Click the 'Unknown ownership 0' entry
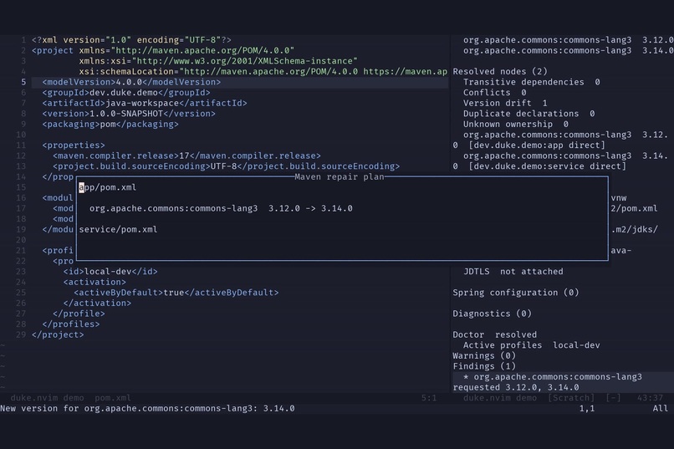The image size is (674, 449). point(516,125)
